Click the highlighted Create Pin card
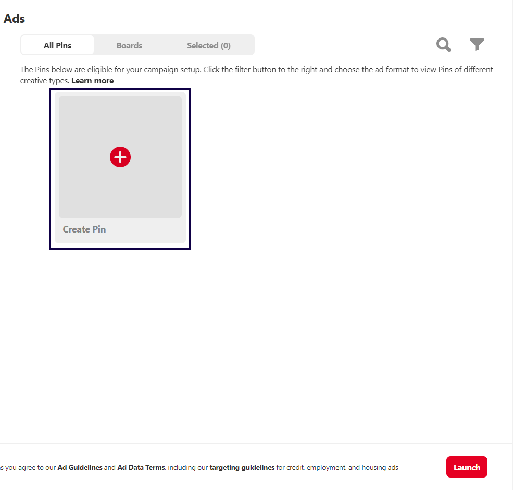The image size is (513, 490). click(120, 169)
